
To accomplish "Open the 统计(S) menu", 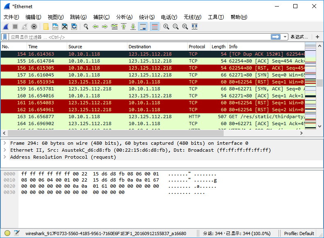I will pyautogui.click(x=147, y=17).
